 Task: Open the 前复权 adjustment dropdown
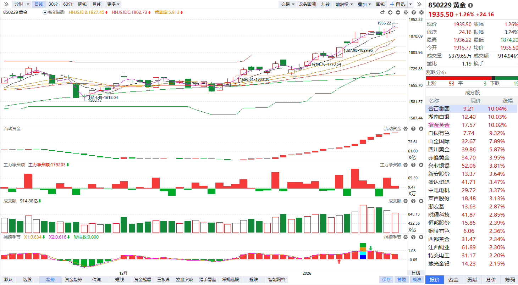pyautogui.click(x=344, y=4)
